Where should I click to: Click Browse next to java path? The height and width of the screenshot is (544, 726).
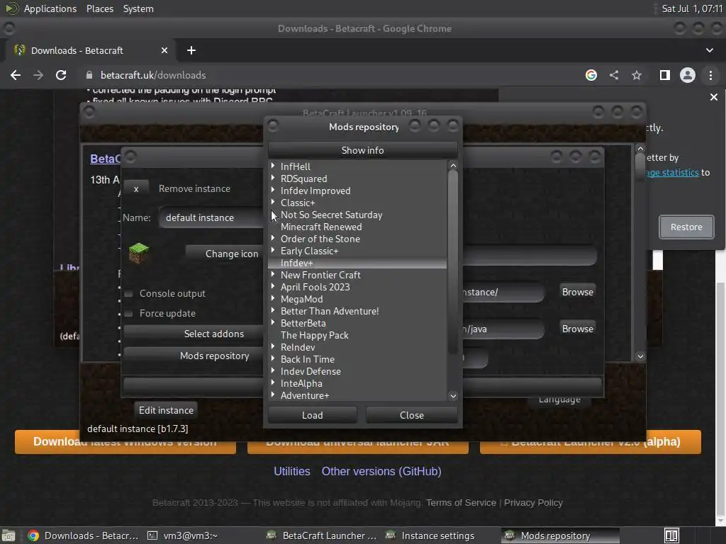tap(577, 329)
